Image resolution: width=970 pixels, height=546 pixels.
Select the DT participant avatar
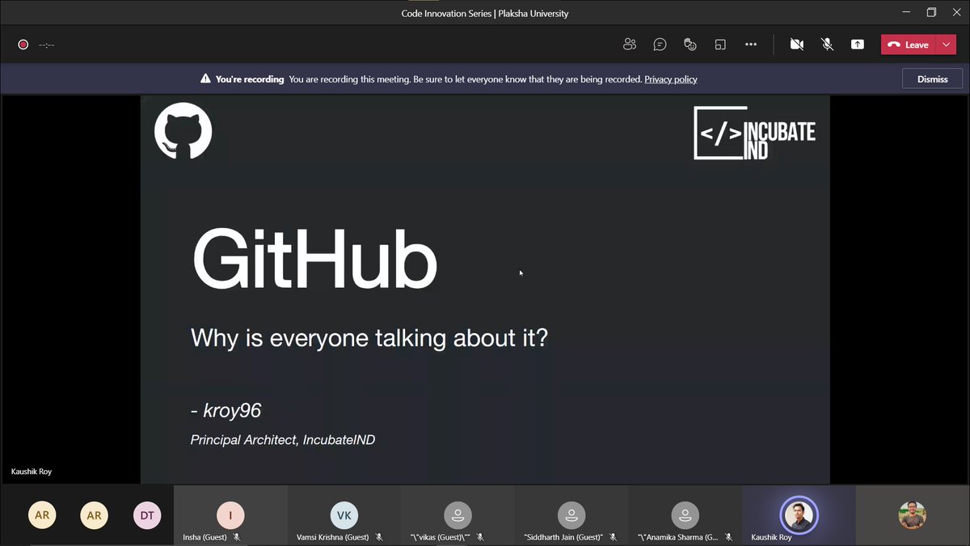click(x=147, y=515)
